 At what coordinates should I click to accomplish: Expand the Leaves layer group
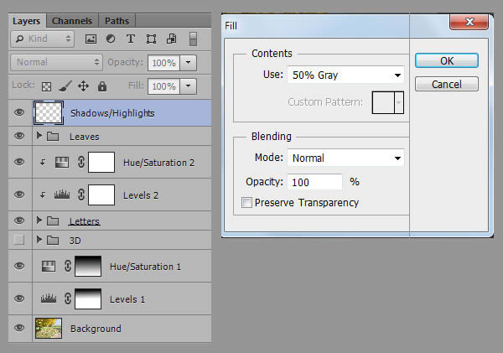(x=39, y=136)
